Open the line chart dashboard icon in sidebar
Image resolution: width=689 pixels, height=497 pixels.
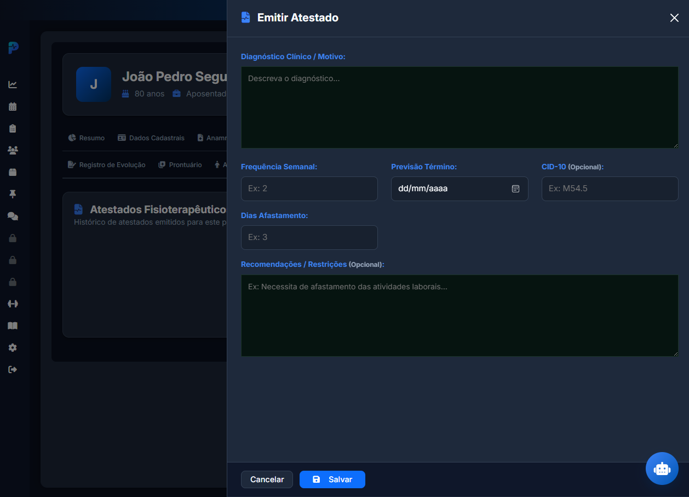(13, 84)
